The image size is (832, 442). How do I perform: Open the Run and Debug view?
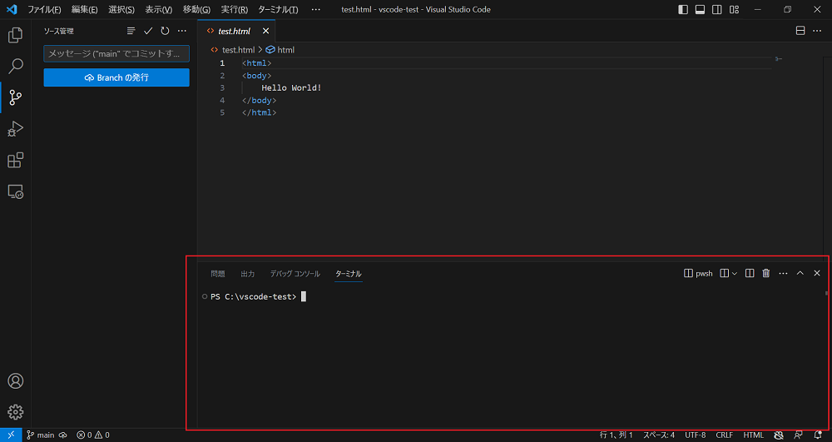[15, 129]
